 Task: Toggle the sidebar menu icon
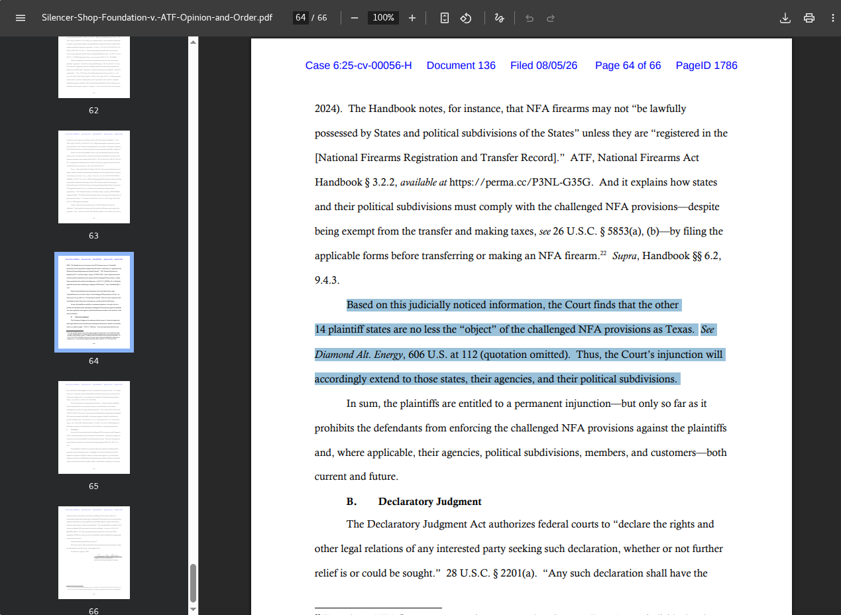coord(21,18)
